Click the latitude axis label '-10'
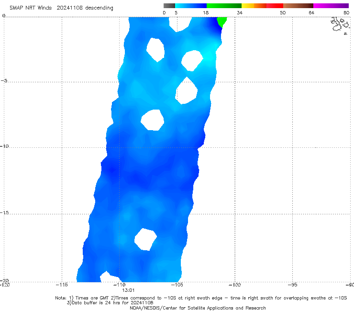Image resolution: width=354 pixels, height=311 pixels. click(4, 146)
